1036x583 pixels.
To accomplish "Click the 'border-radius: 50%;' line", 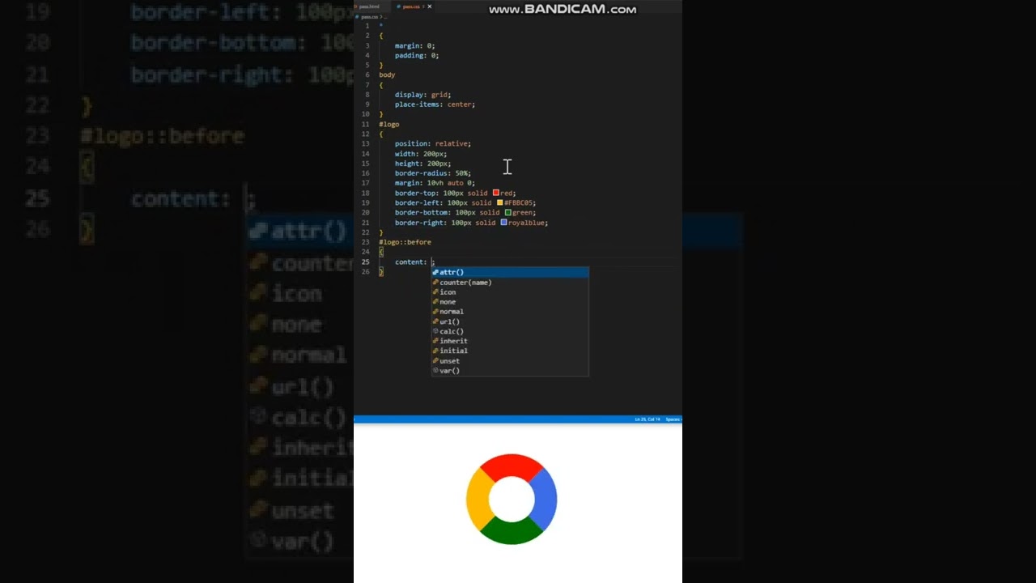I will (x=433, y=173).
